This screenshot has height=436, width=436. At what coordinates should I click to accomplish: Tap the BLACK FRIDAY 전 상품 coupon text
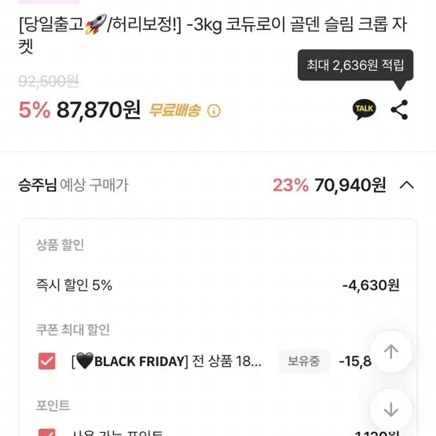click(x=167, y=361)
